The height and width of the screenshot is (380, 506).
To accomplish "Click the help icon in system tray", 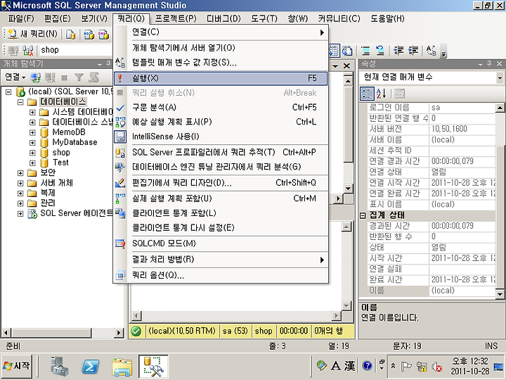I will click(368, 366).
